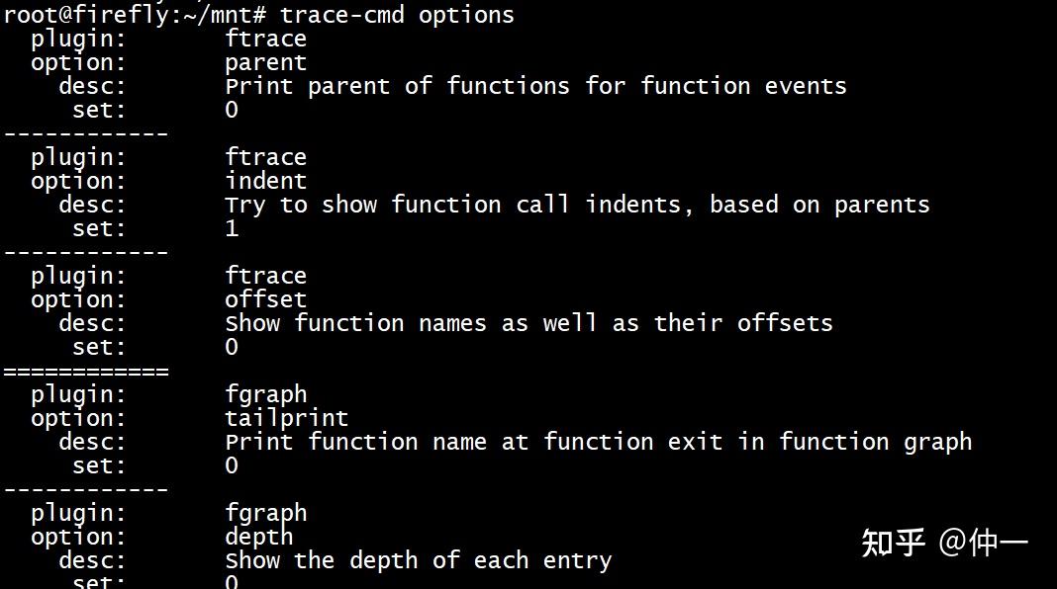
Task: Click the set value 1 under indent
Action: click(x=232, y=228)
